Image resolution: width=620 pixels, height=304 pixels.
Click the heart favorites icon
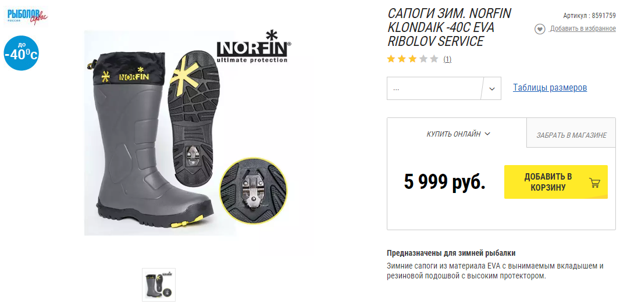tap(540, 29)
